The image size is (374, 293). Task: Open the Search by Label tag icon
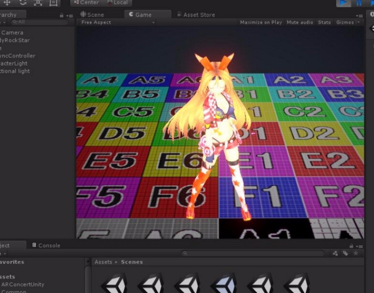[x=346, y=253]
